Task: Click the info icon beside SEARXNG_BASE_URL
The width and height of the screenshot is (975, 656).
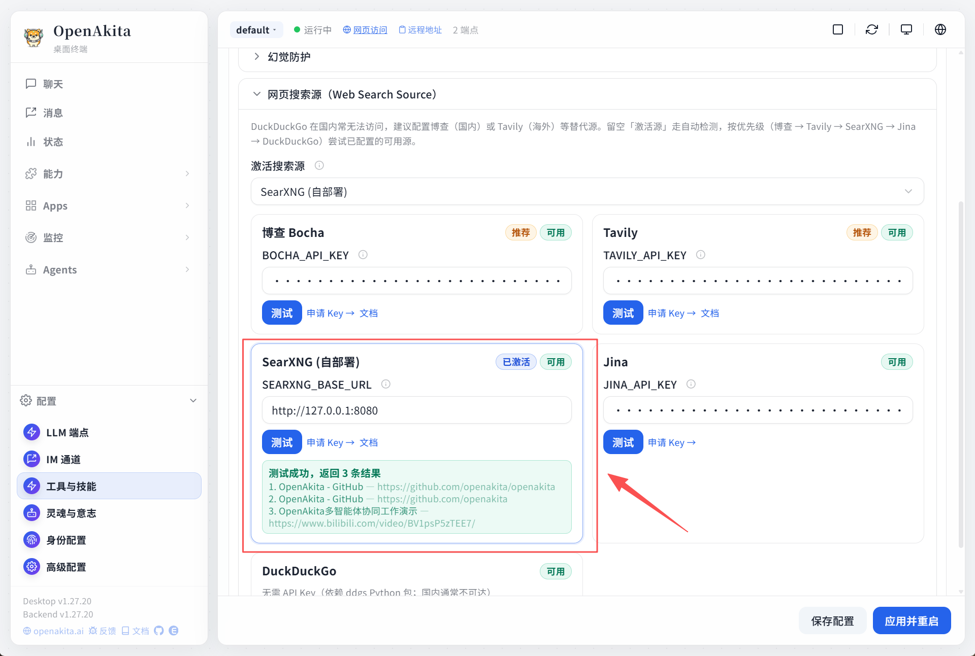Action: click(386, 384)
